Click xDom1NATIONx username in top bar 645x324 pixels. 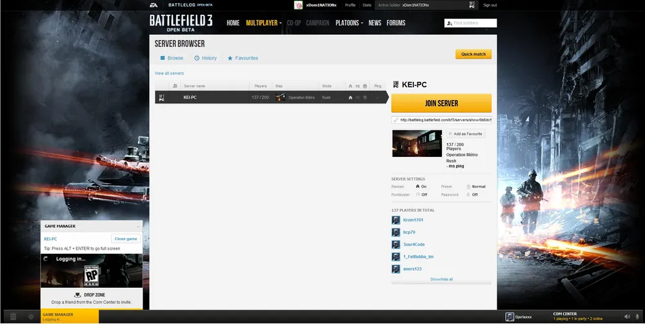pos(321,5)
